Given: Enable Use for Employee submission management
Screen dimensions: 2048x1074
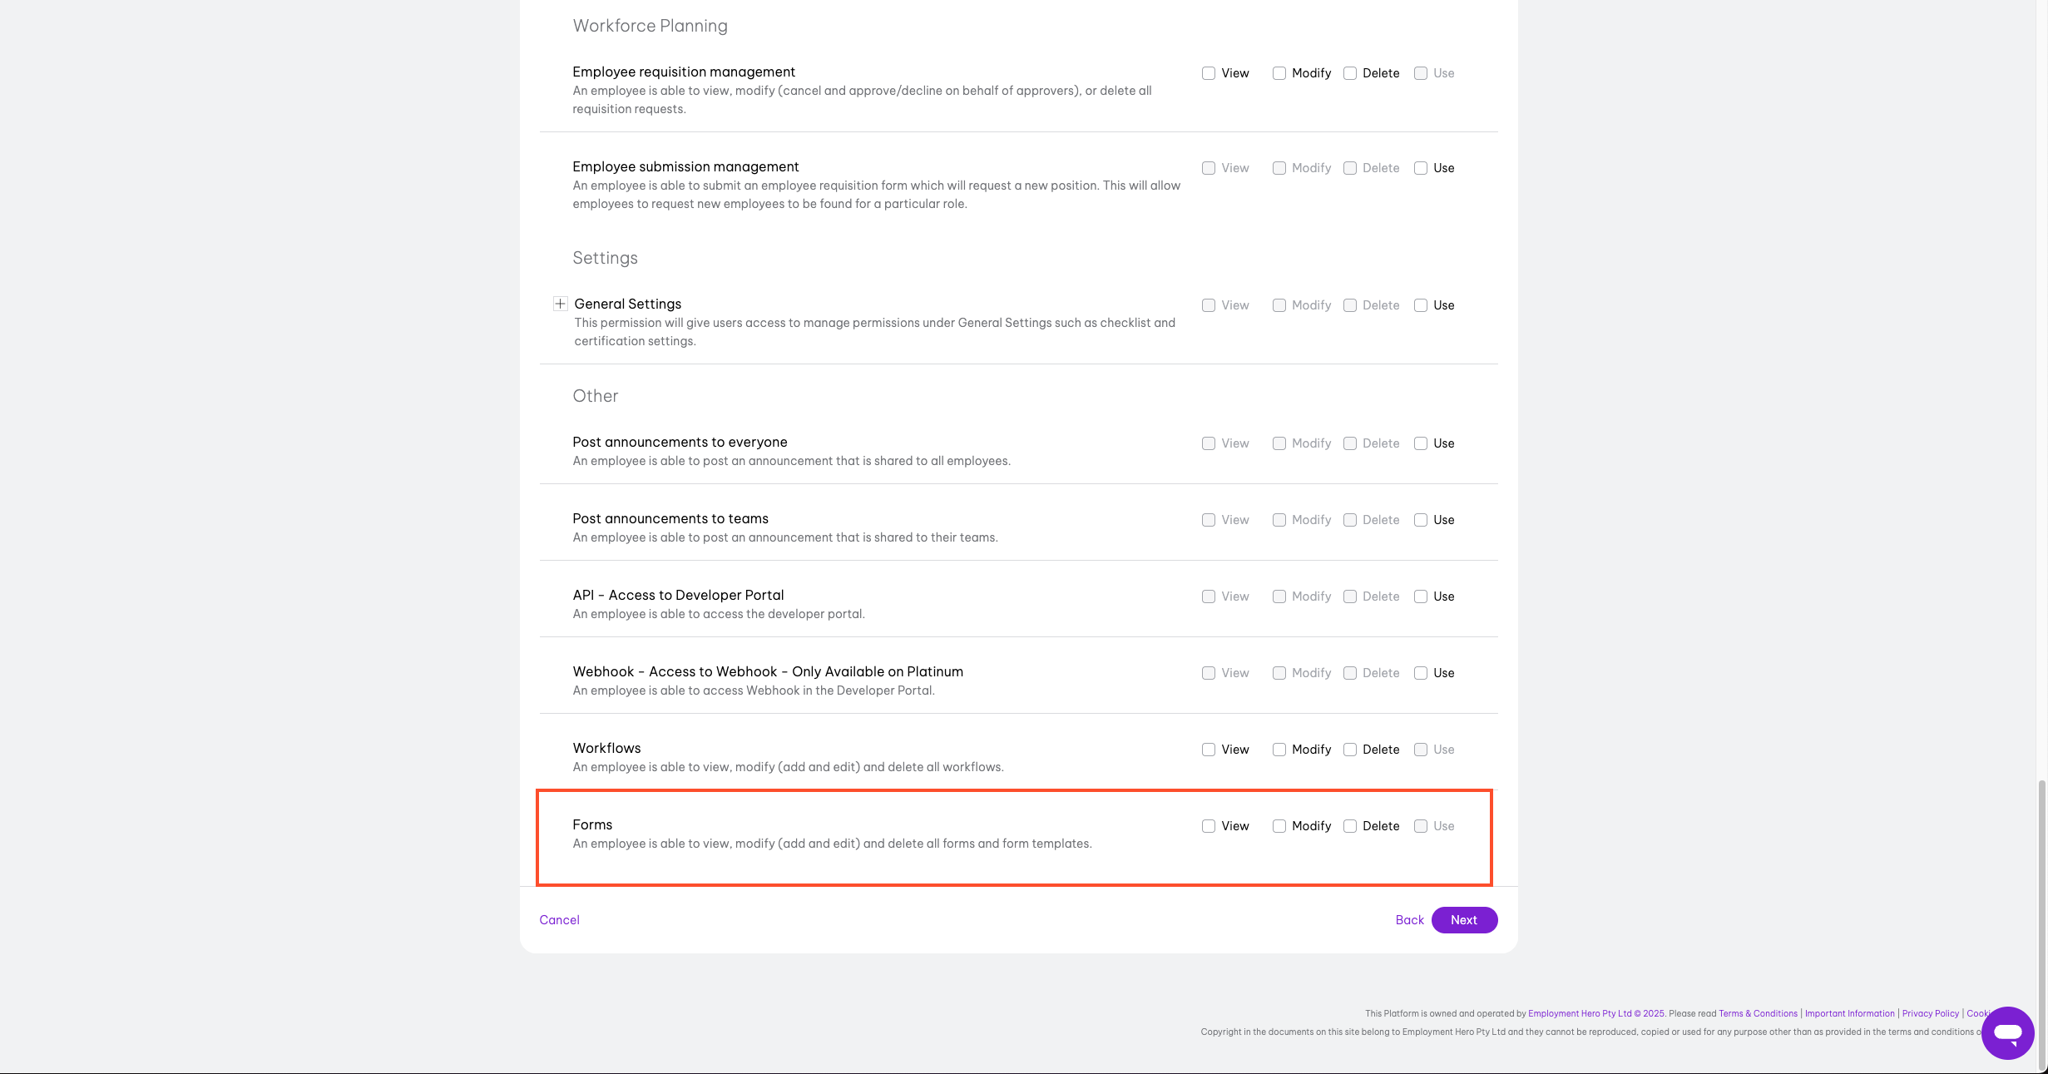Looking at the screenshot, I should (1420, 168).
